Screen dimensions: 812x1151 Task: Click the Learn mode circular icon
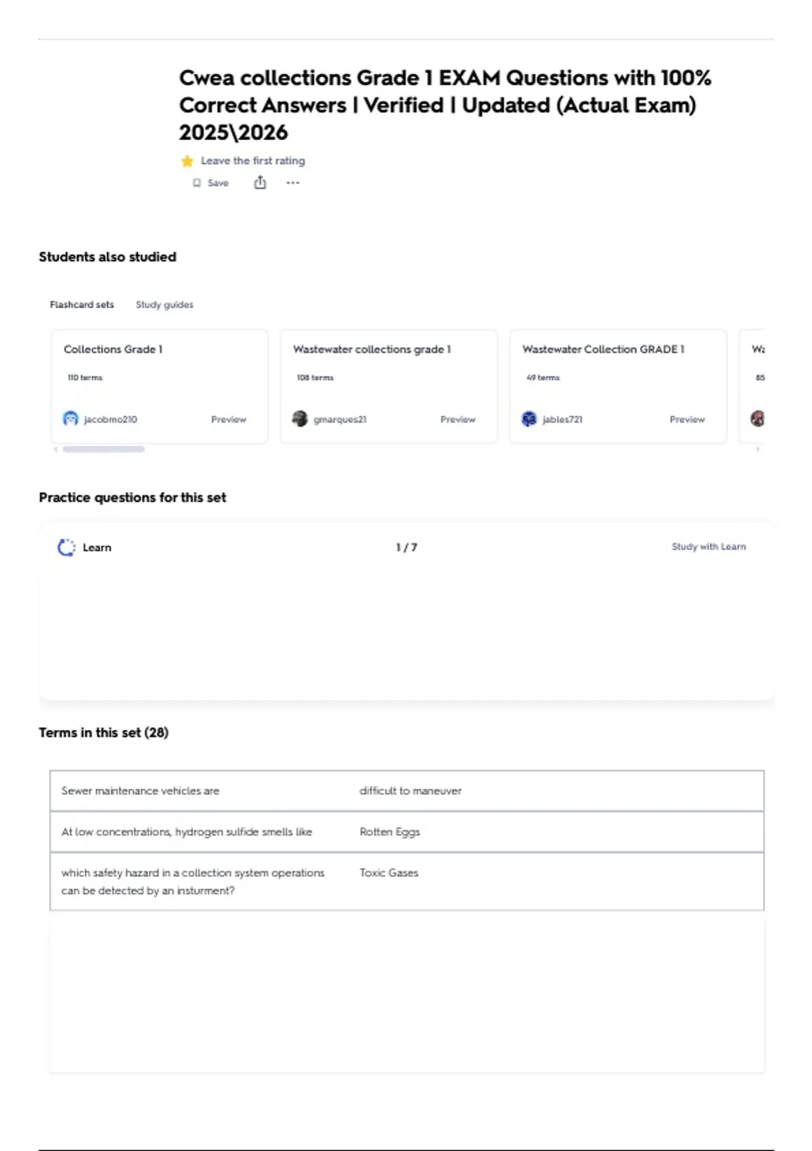66,547
